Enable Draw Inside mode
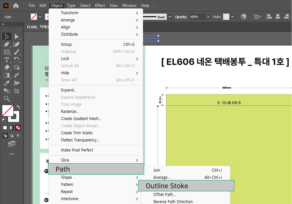Viewport: 292px width, 204px height. 18,135
